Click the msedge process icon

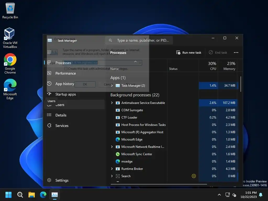tap(118, 161)
